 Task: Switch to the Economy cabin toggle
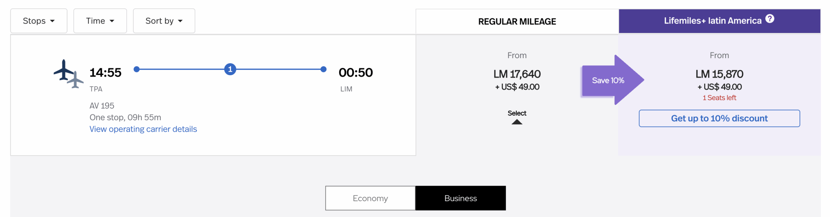point(370,198)
